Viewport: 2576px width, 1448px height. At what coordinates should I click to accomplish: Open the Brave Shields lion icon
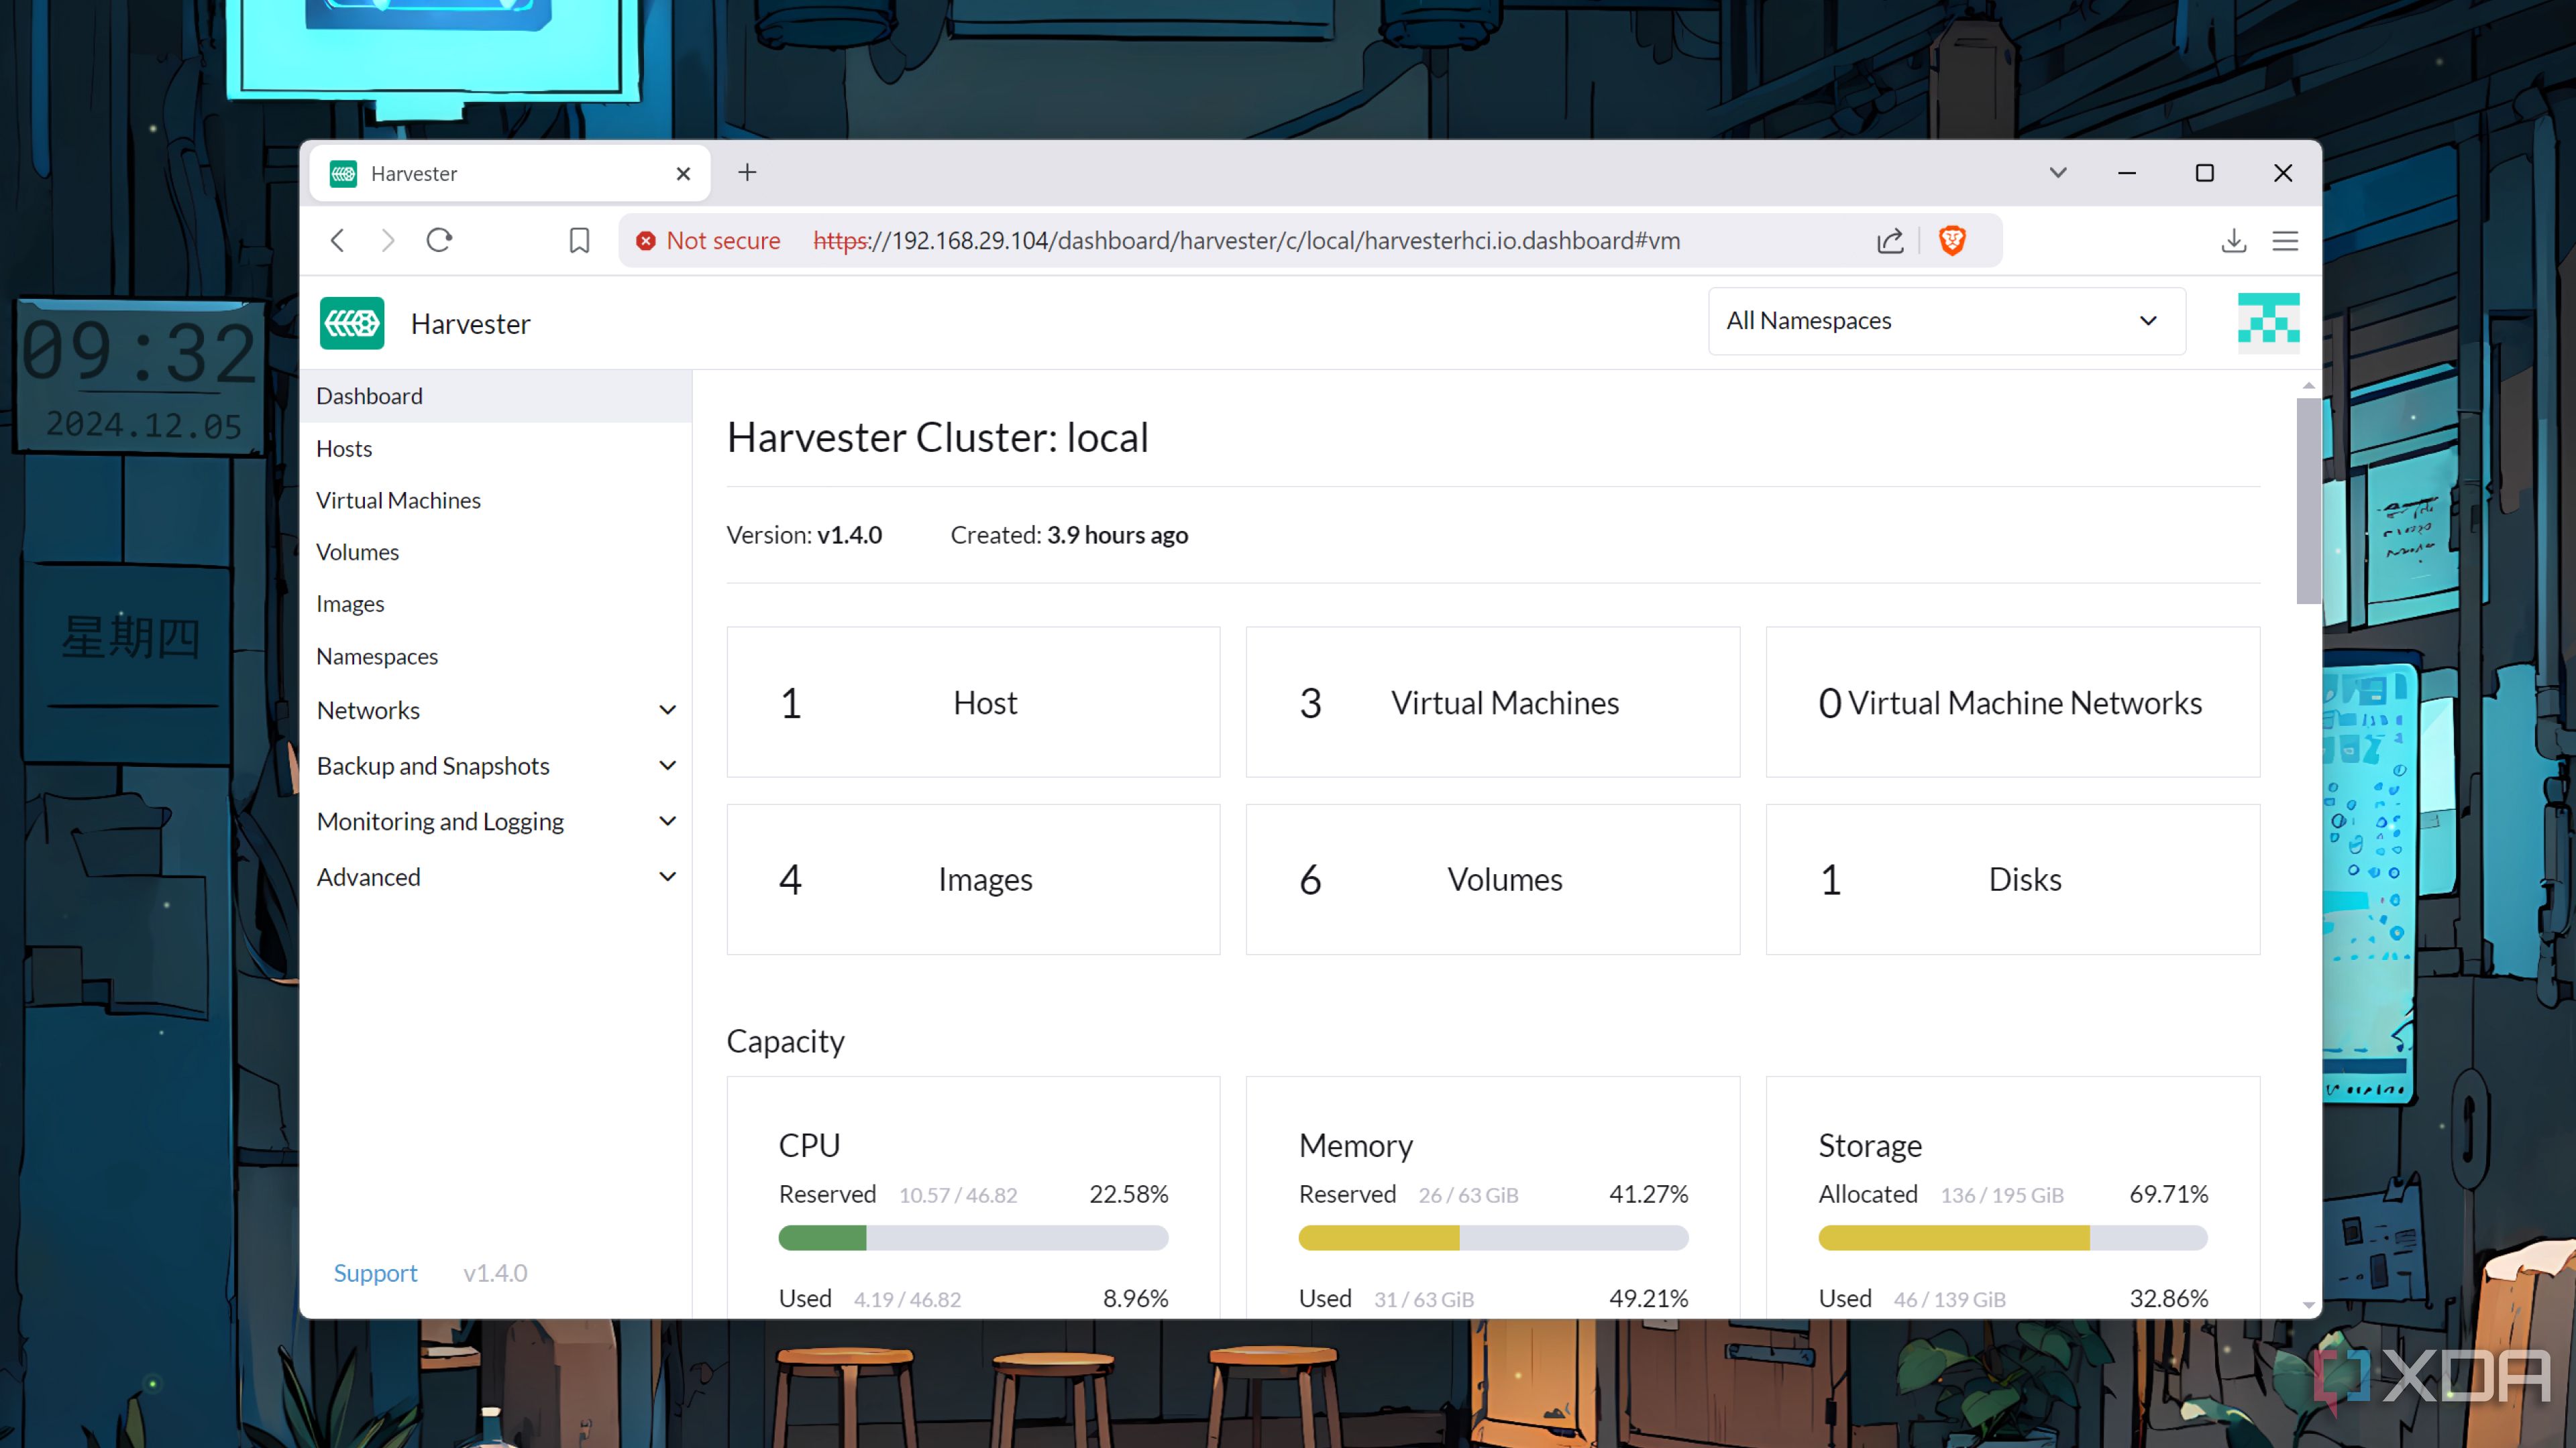[1951, 241]
